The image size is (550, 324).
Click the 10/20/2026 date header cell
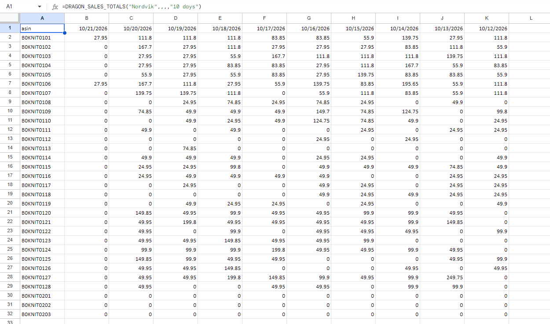coord(131,28)
